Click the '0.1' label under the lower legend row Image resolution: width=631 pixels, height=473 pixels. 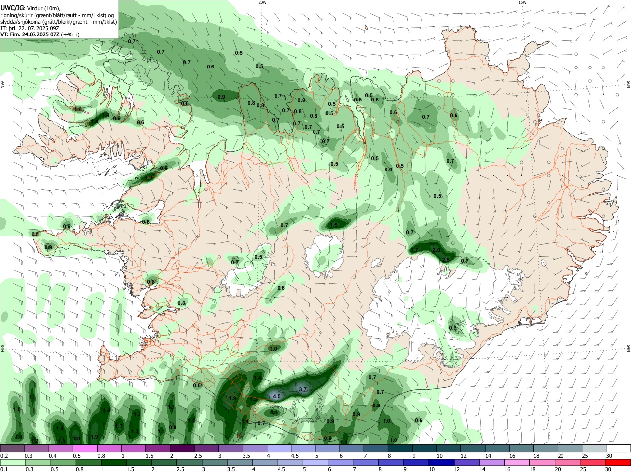pos(4,469)
